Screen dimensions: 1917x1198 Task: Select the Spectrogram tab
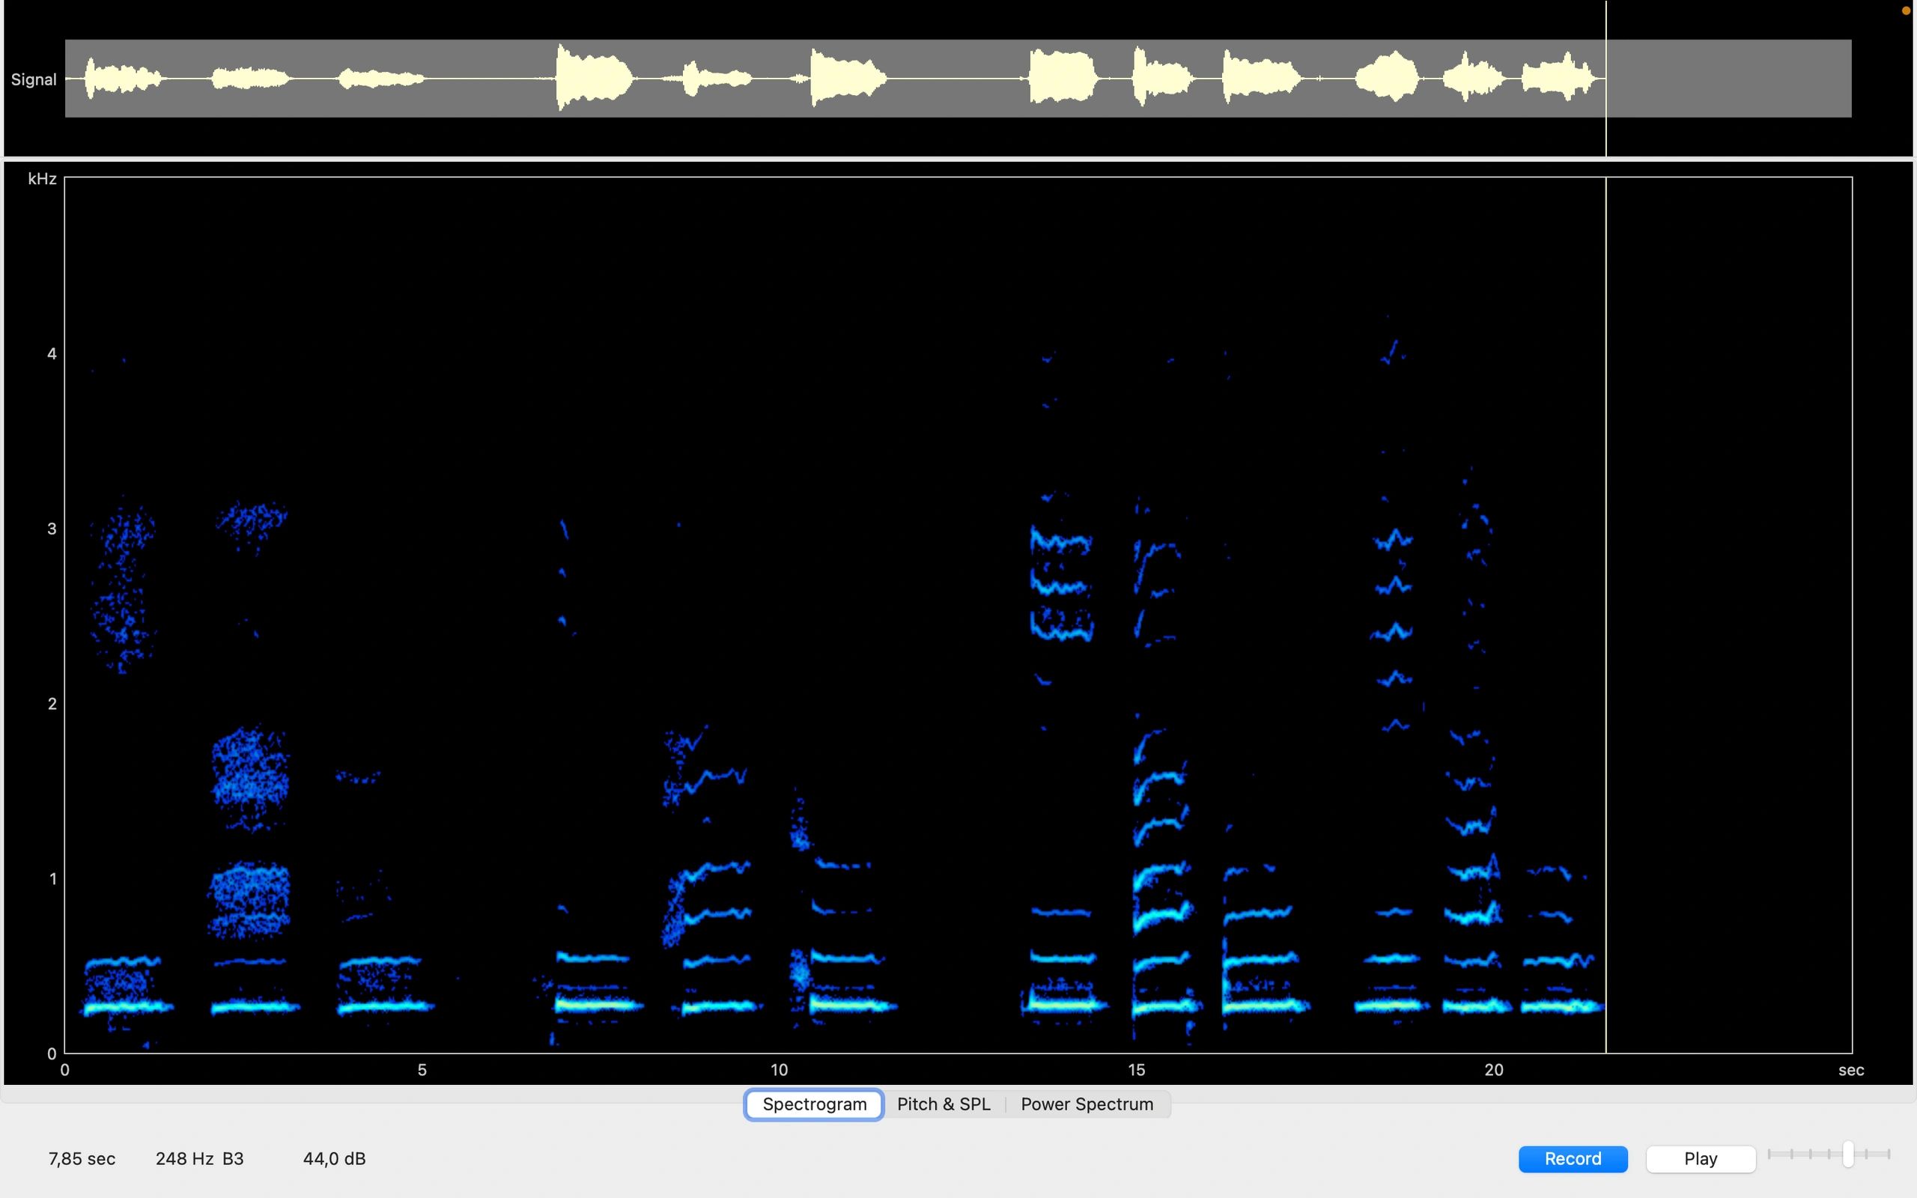pos(813,1104)
